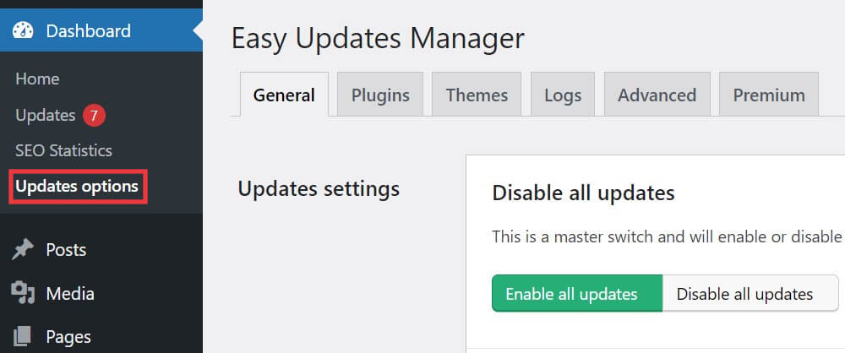Open the General tab
The width and height of the screenshot is (845, 353).
tap(284, 95)
